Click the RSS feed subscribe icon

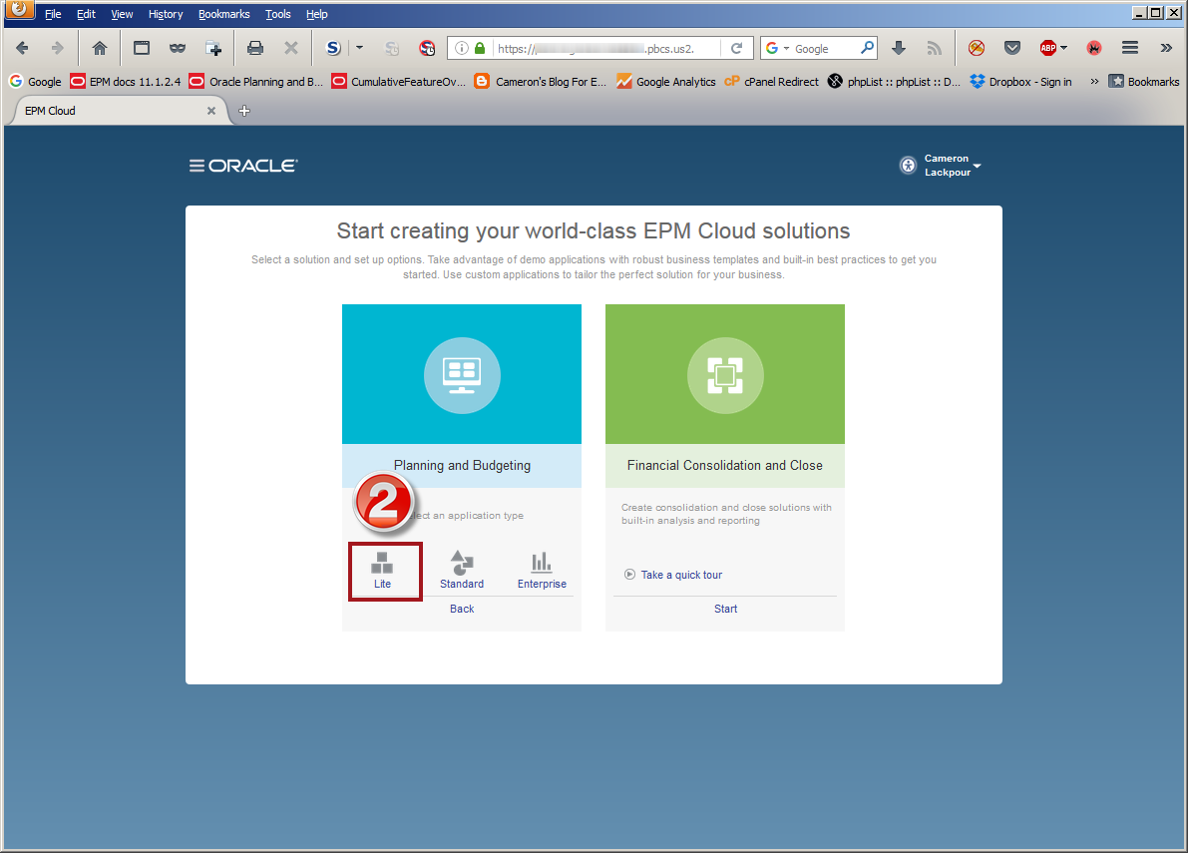click(935, 48)
